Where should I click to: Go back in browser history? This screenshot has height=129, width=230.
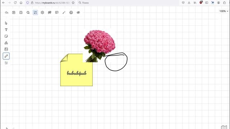click(4, 3)
